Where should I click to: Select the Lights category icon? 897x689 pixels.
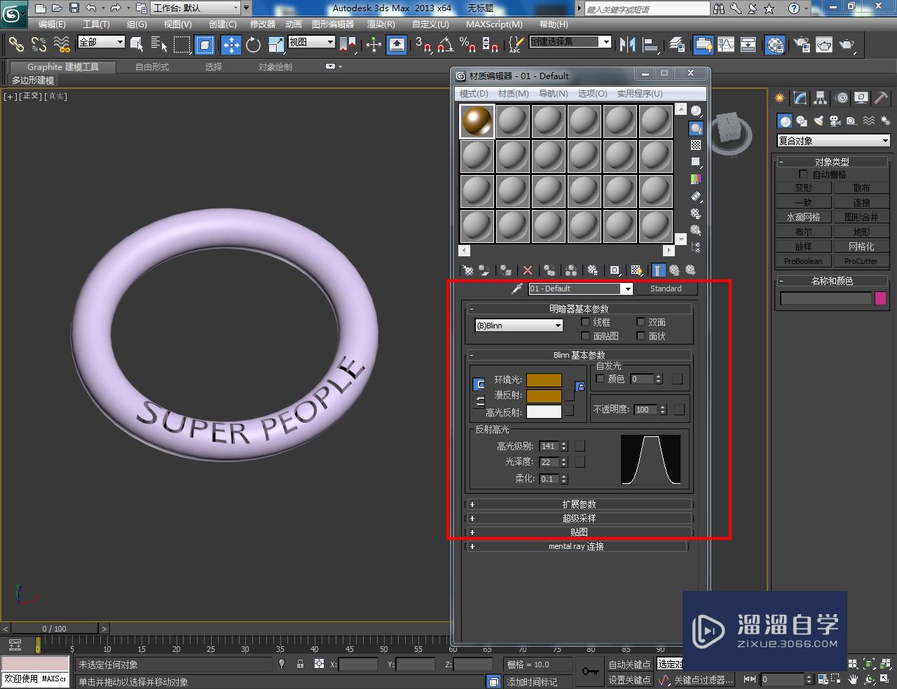818,121
